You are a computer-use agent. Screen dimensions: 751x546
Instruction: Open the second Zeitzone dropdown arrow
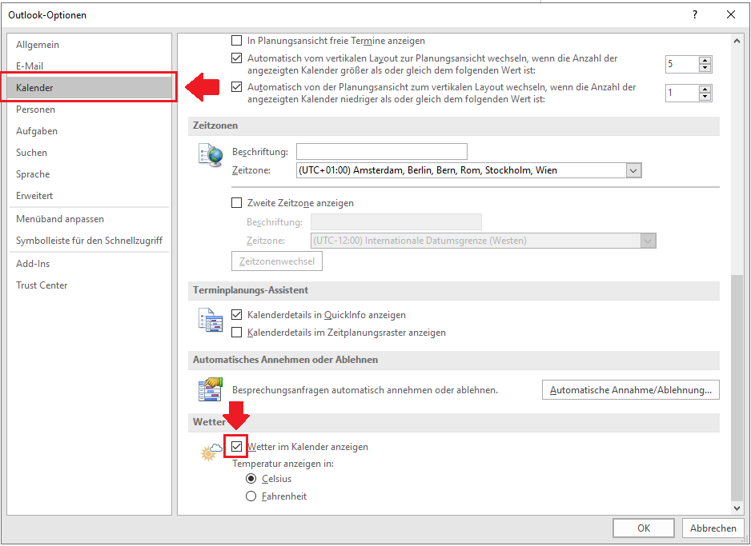[648, 241]
